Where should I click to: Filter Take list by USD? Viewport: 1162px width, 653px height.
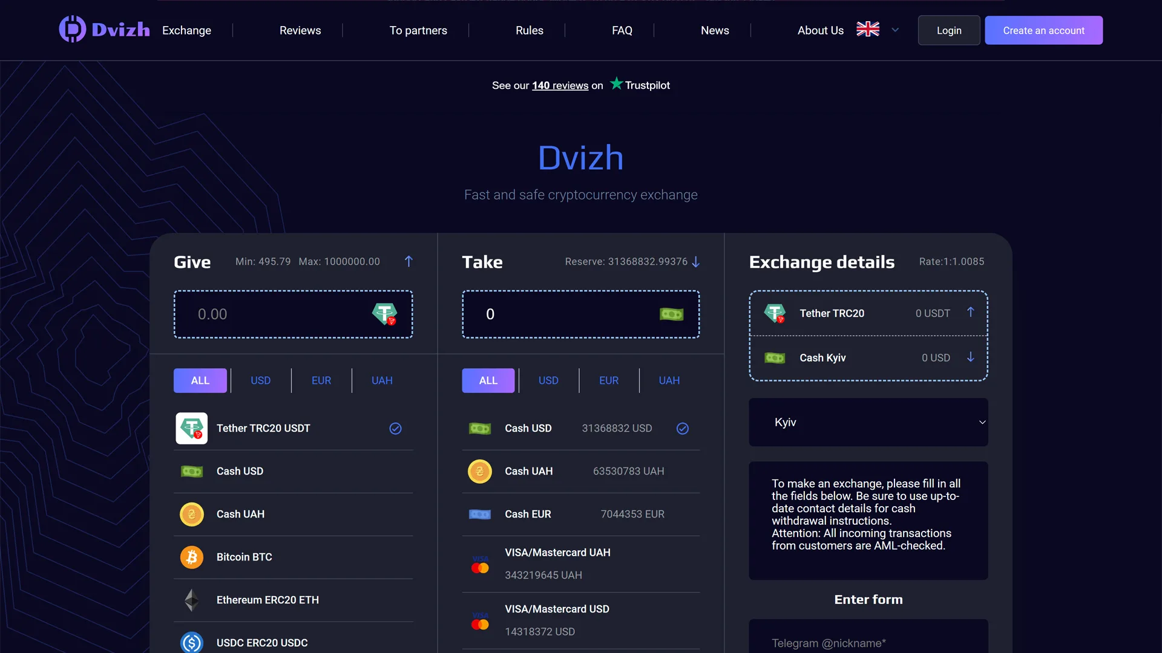[548, 380]
